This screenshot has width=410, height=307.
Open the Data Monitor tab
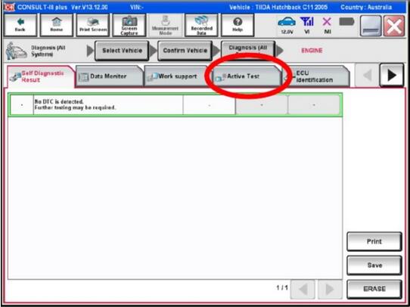109,76
